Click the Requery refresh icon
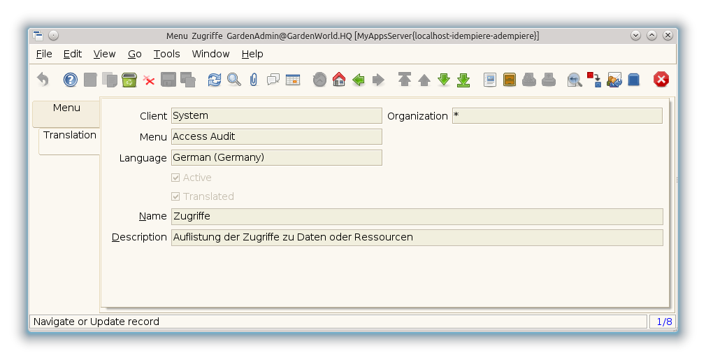The height and width of the screenshot is (360, 706). pos(215,80)
